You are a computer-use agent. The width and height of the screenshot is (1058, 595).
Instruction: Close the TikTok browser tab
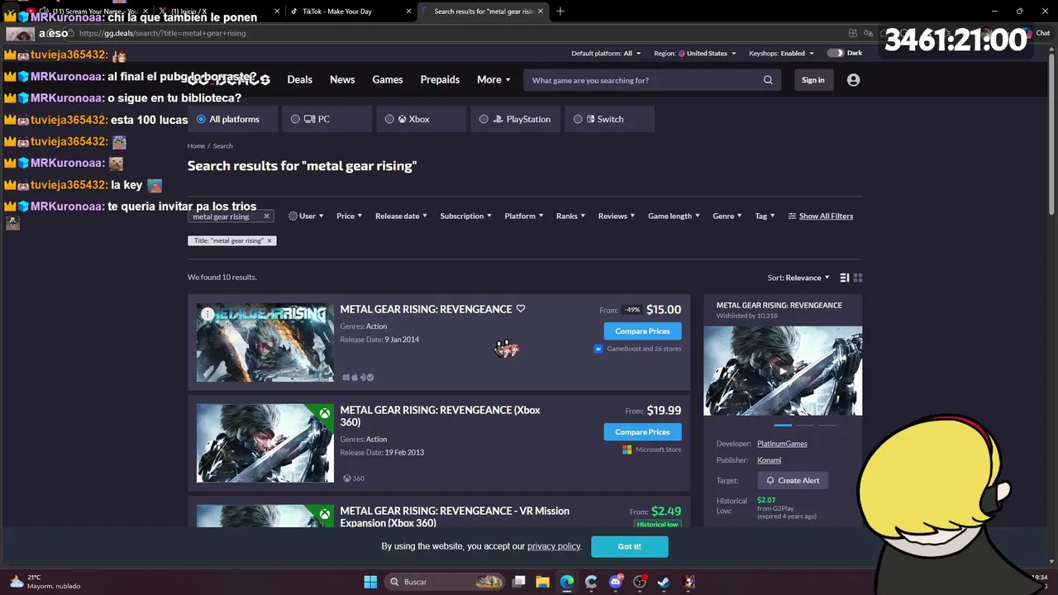point(409,11)
